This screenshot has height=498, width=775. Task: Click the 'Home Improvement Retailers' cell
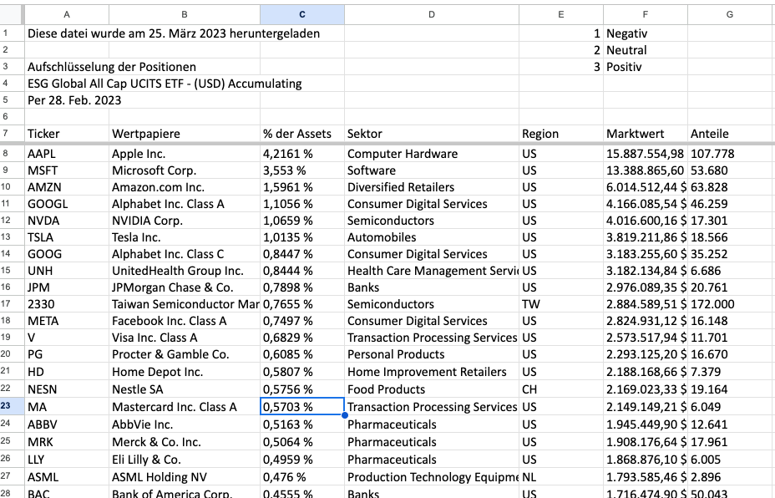coord(432,372)
